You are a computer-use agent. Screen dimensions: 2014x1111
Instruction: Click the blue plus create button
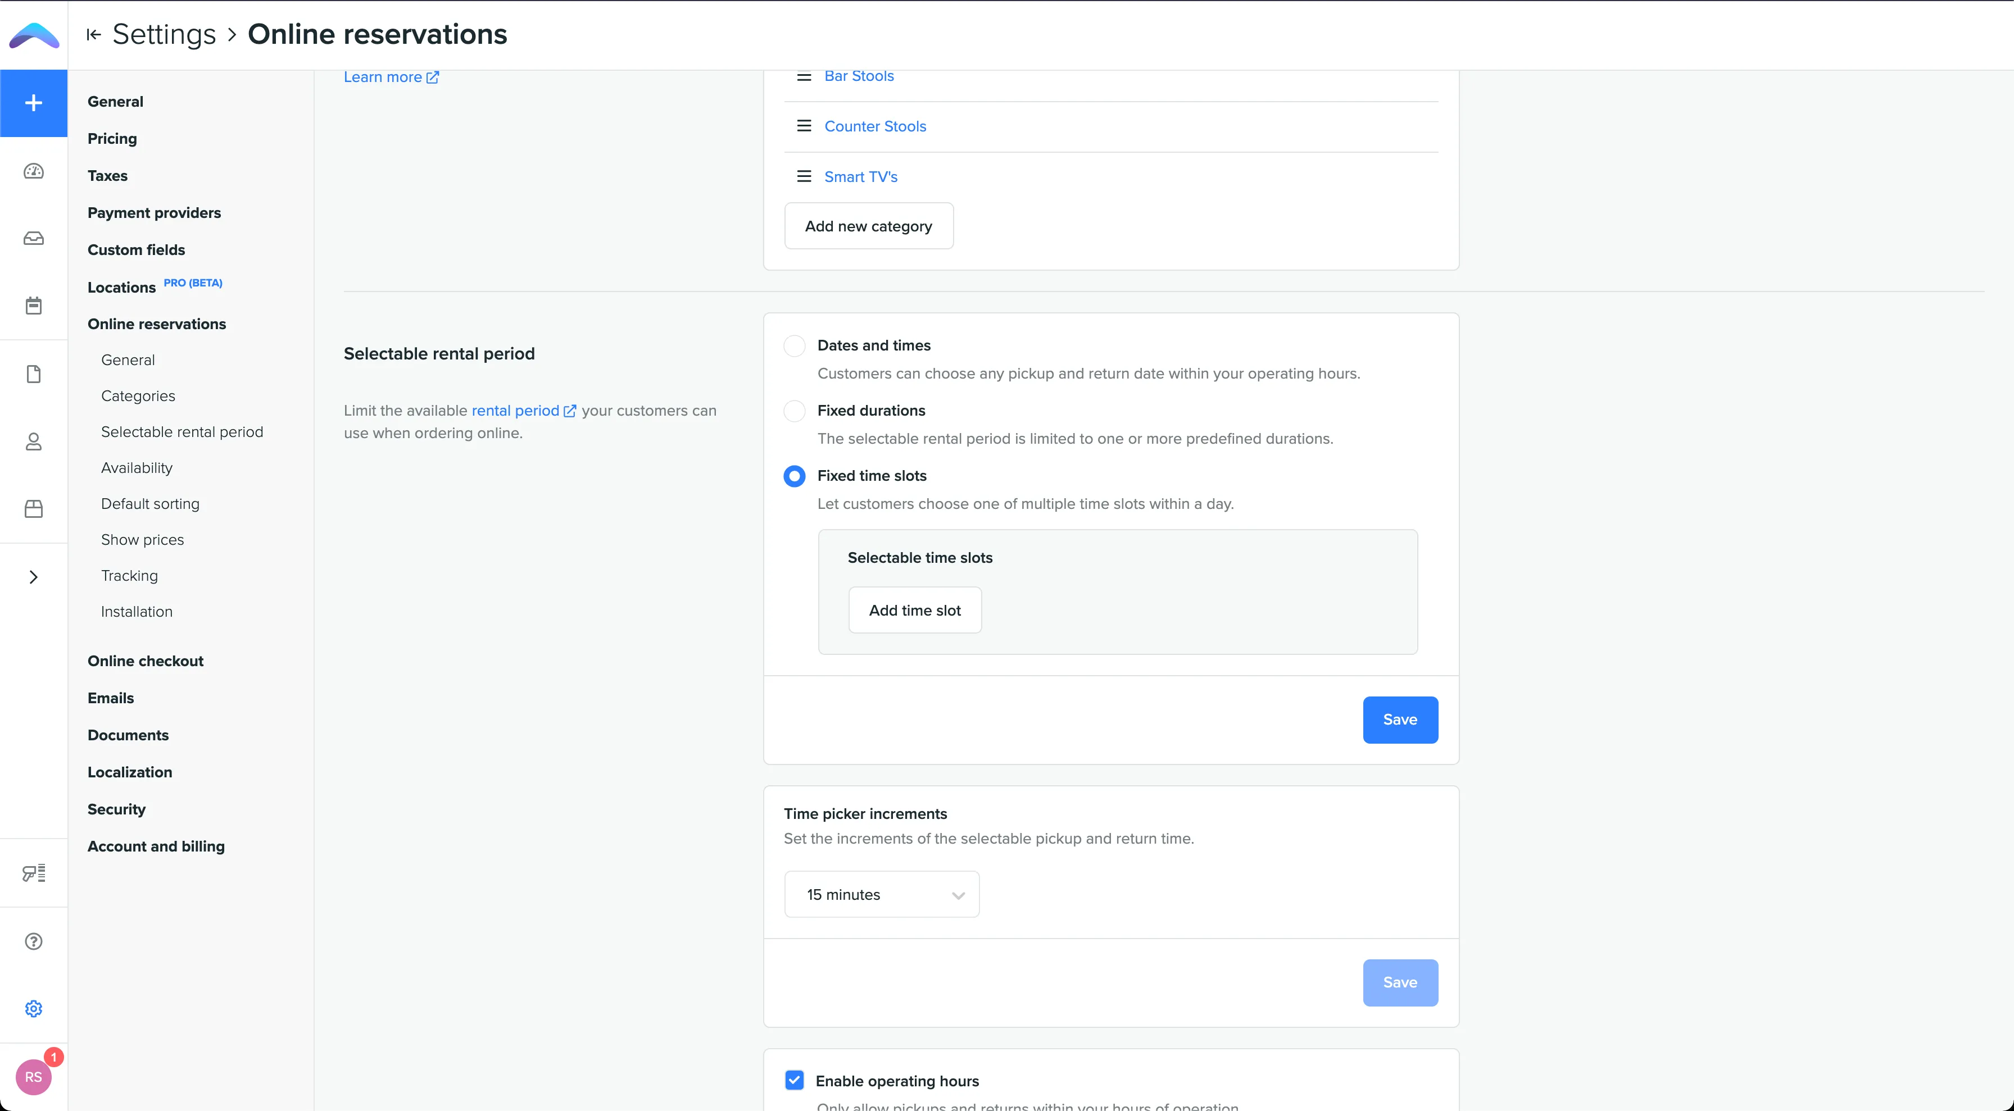pos(34,103)
